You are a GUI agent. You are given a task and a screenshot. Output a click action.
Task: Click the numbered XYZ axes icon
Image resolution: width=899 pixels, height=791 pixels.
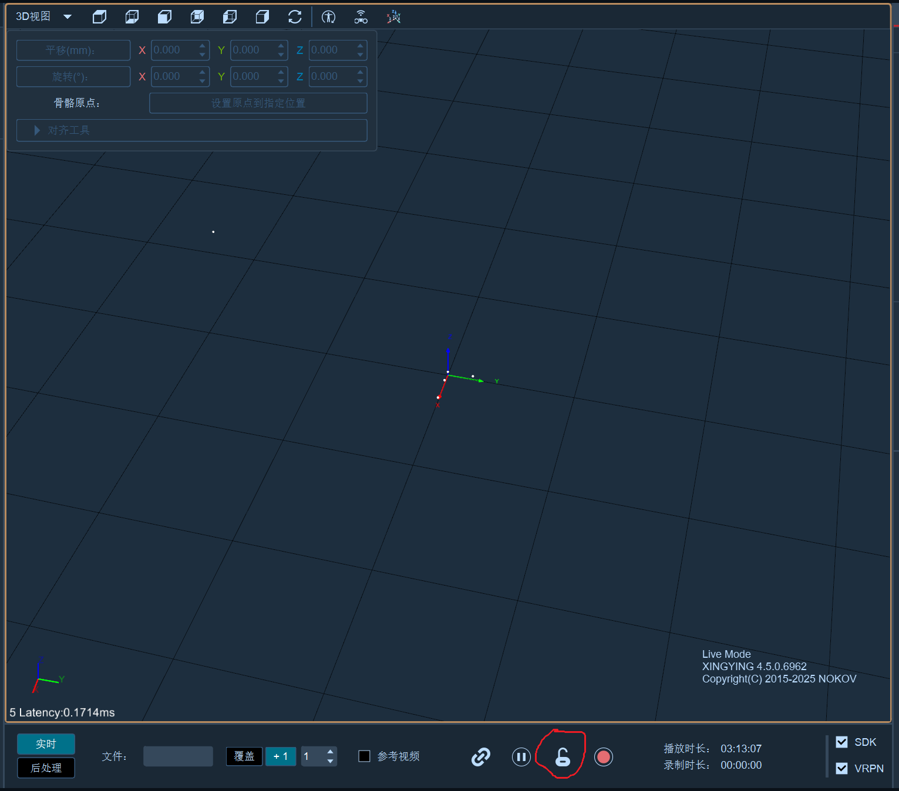click(393, 17)
